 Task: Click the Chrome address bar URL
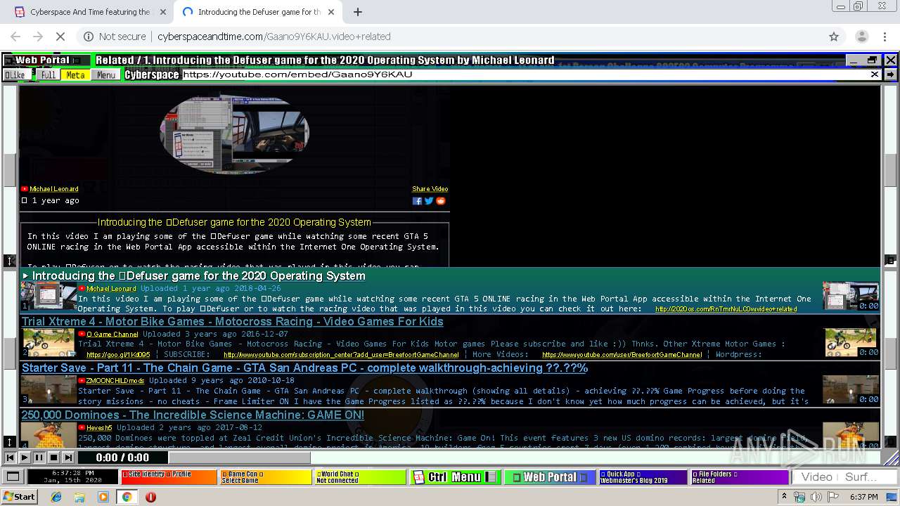tap(274, 37)
